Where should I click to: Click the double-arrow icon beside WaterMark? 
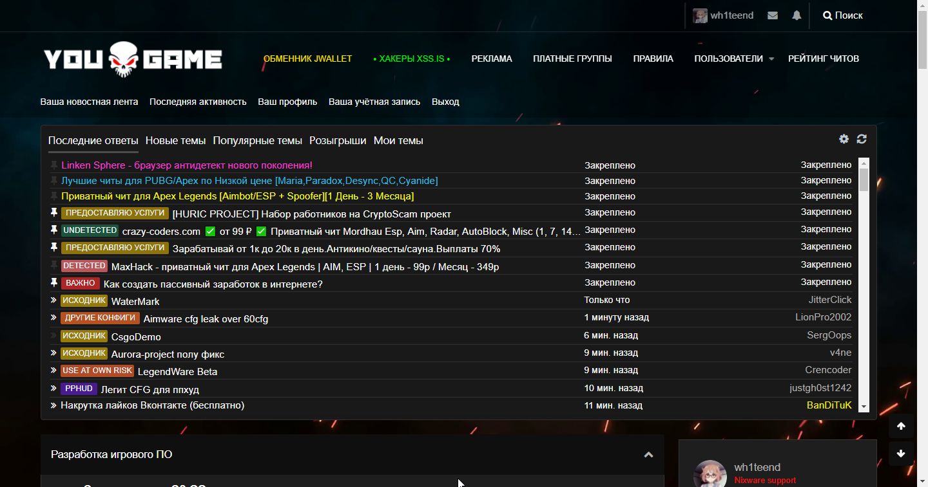click(x=54, y=300)
